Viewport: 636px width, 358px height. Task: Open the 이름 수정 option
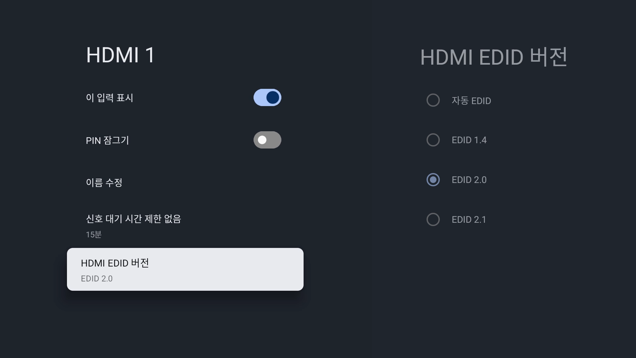pos(104,183)
